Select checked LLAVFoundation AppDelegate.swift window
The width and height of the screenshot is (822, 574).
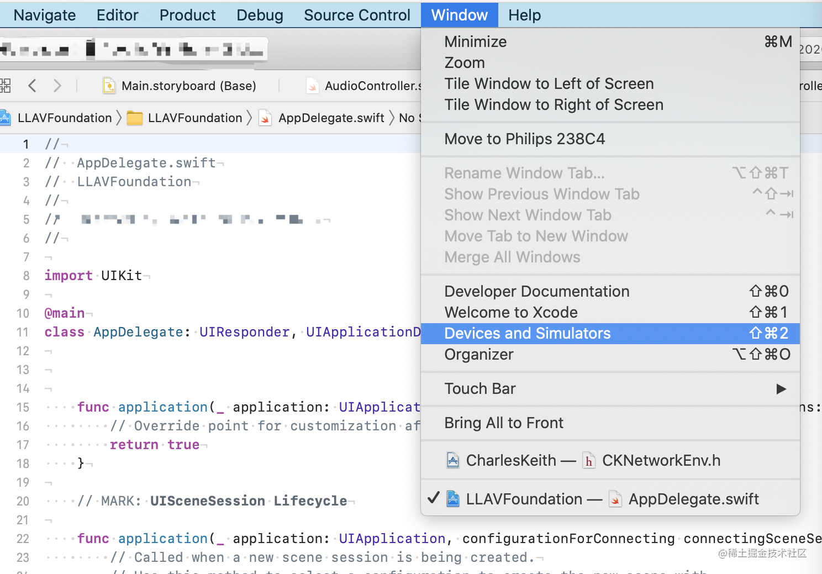click(x=610, y=499)
